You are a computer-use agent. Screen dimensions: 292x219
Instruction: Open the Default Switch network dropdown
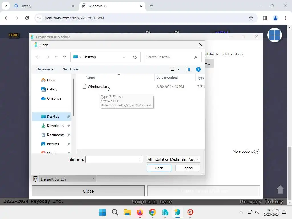coord(67,179)
